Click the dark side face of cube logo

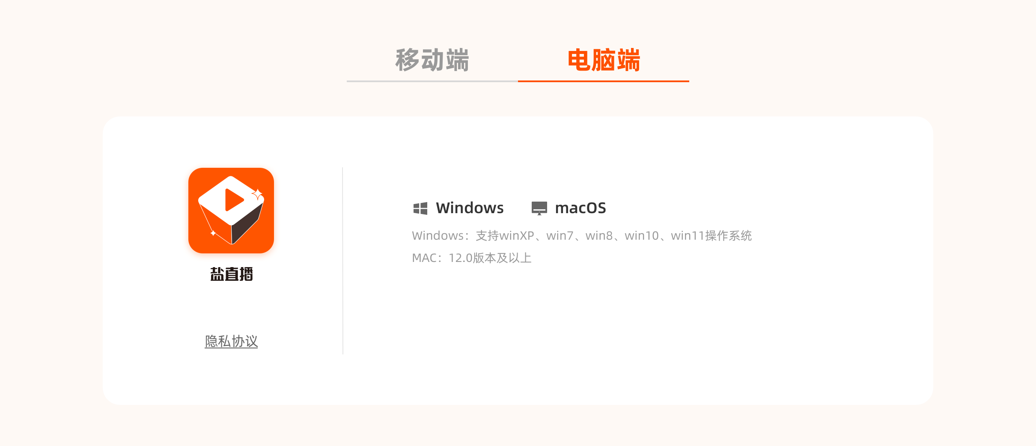(247, 224)
